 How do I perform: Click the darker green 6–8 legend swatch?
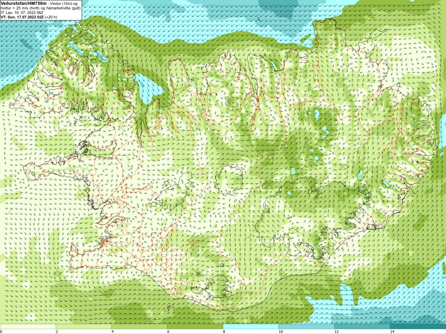tap(195, 327)
